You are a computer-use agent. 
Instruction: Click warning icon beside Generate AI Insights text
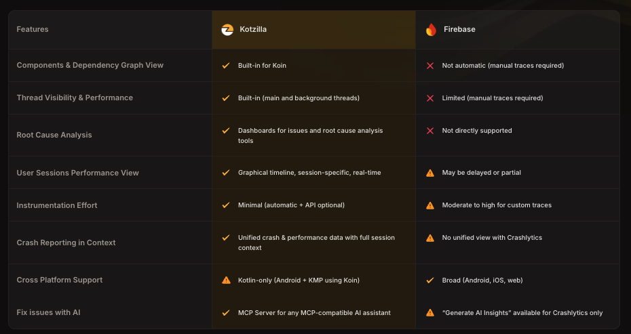tap(430, 313)
